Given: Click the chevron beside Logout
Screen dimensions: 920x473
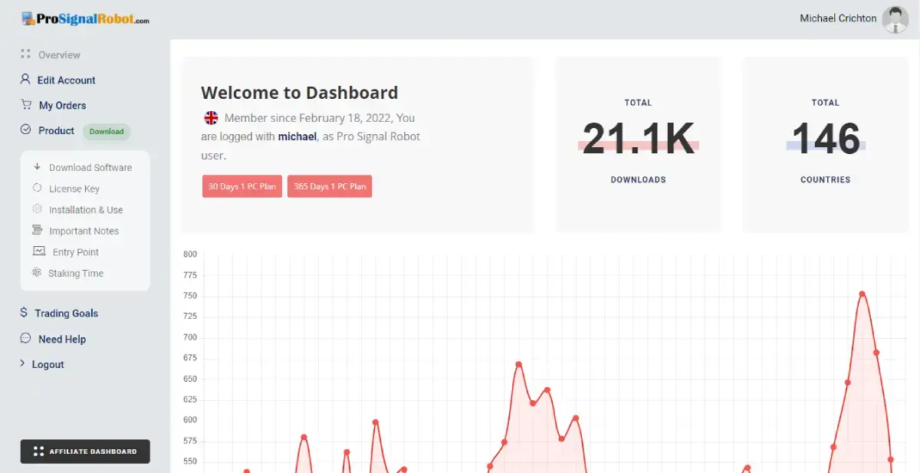Looking at the screenshot, I should [23, 364].
